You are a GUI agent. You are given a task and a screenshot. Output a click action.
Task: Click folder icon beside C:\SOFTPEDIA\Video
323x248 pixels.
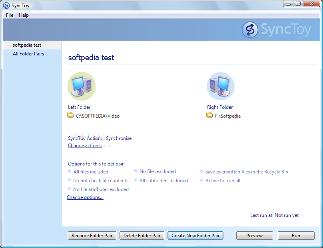pyautogui.click(x=70, y=115)
